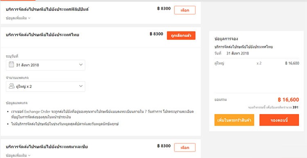
Task: Click the small arrow next to Philippines ข้อมูลเพิ่มเติม
Action: tap(29, 18)
